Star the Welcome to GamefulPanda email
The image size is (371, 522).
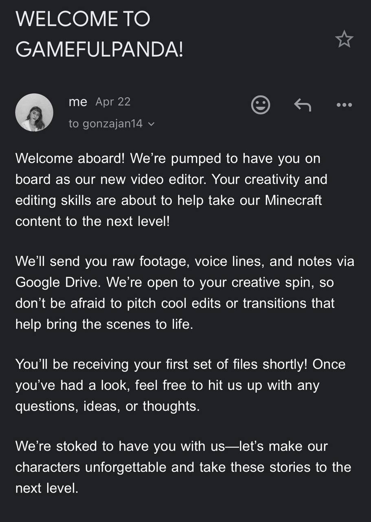(x=344, y=39)
